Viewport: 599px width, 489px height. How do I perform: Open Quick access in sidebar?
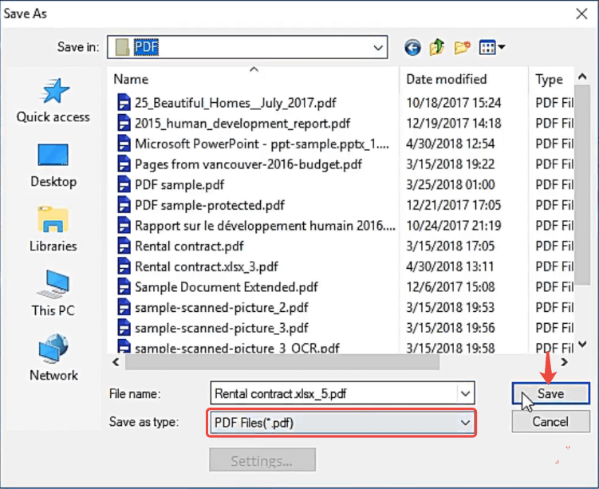click(53, 101)
